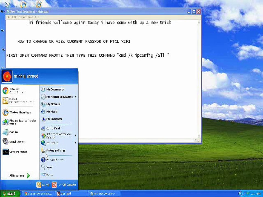Expand All Programs list
263x197 pixels.
(19, 176)
